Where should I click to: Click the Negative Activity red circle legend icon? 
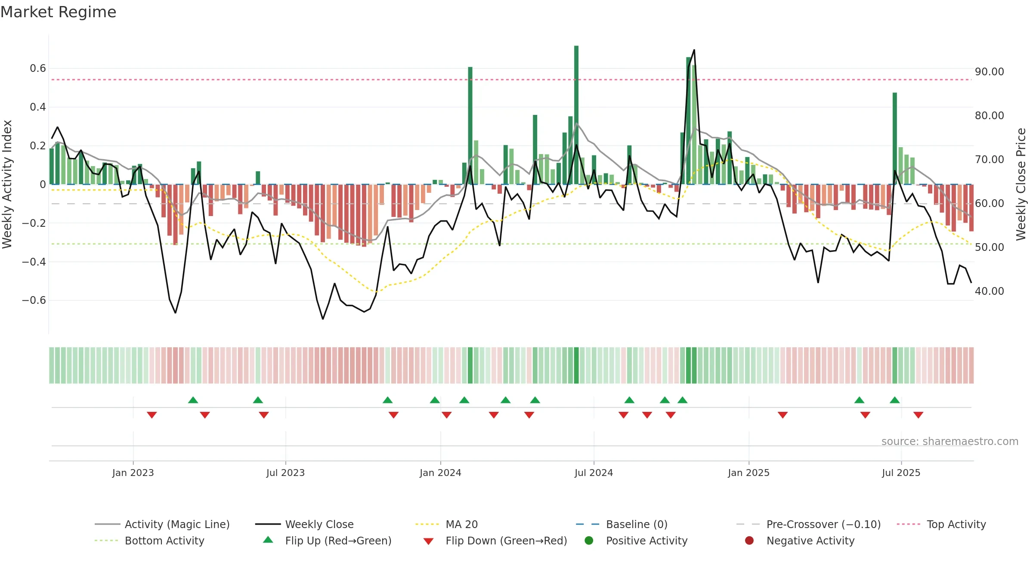749,541
